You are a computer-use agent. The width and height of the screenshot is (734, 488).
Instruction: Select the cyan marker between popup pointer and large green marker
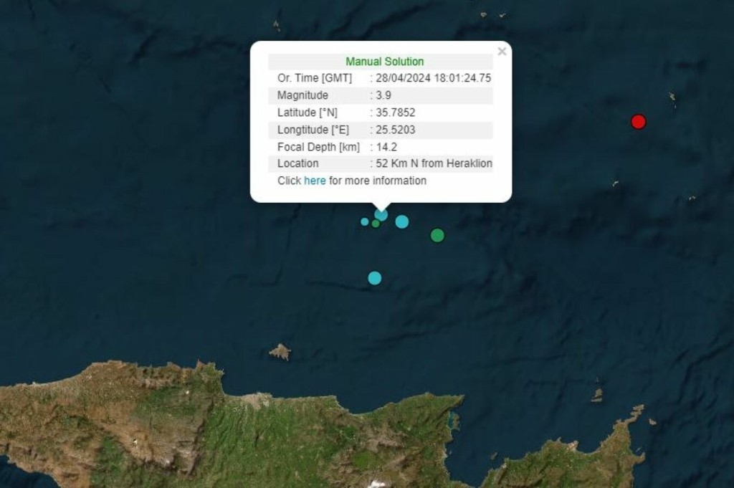[402, 221]
